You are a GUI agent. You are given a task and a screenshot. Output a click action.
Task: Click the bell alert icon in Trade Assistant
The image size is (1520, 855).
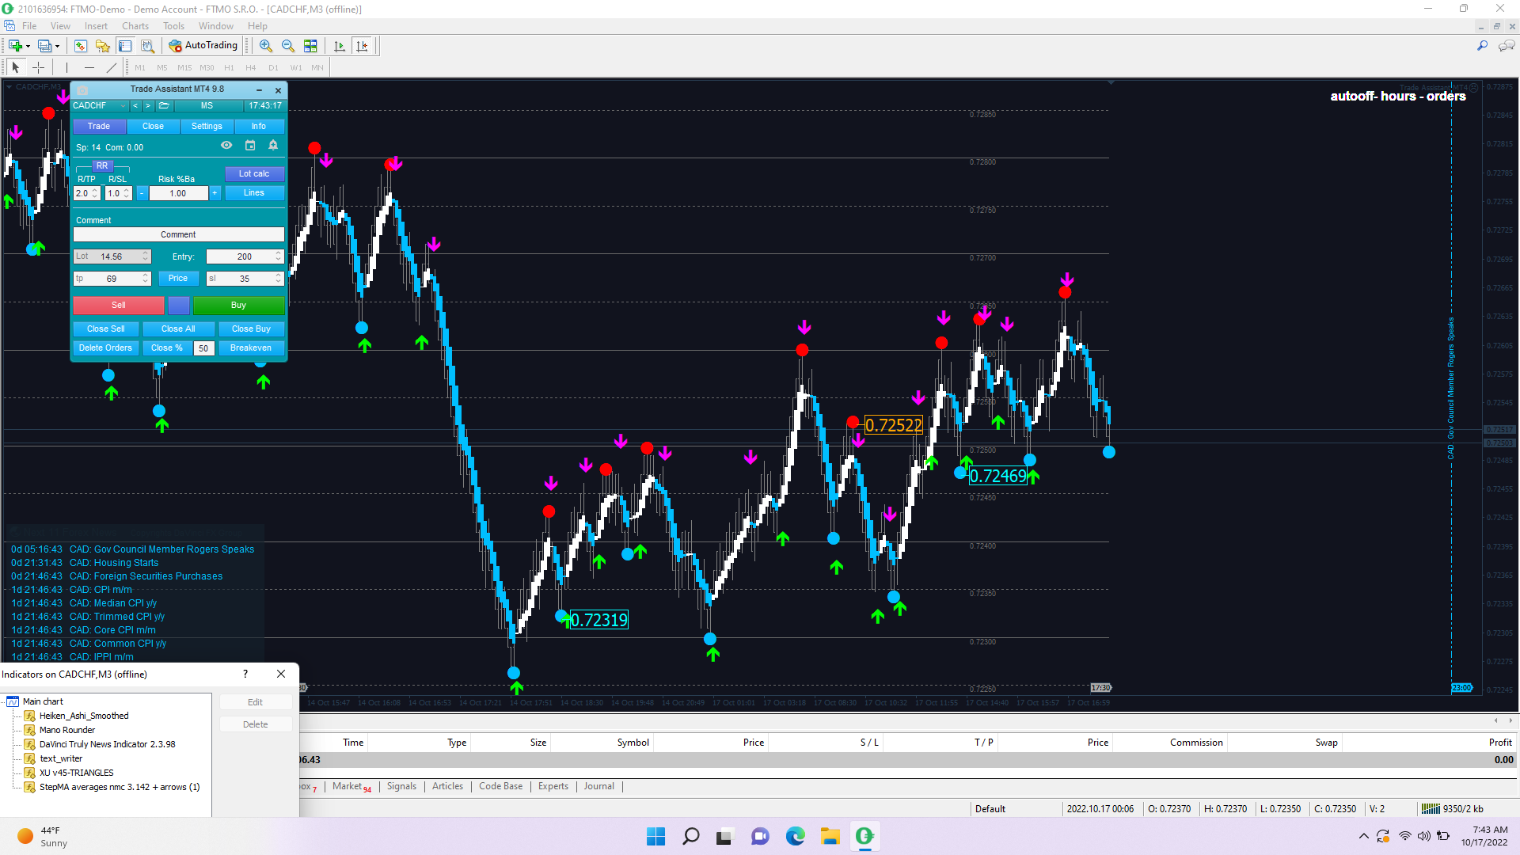[273, 146]
